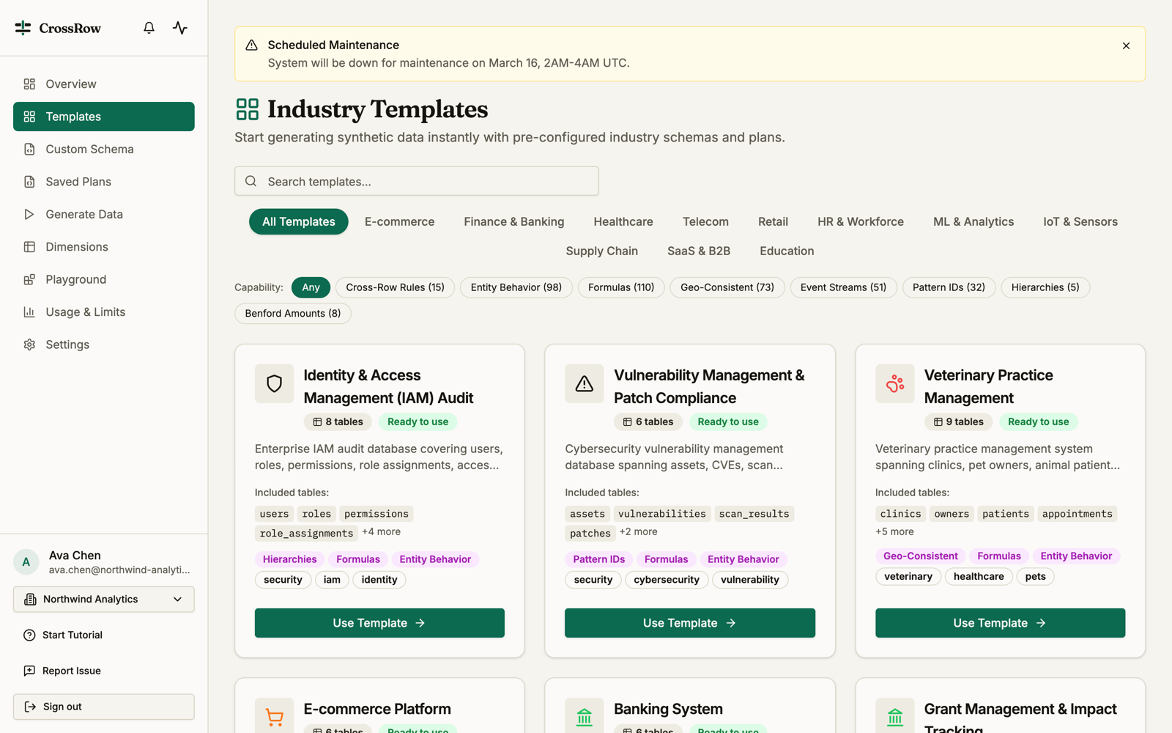The image size is (1172, 733).
Task: Click the Generate Data play icon
Action: tap(29, 215)
